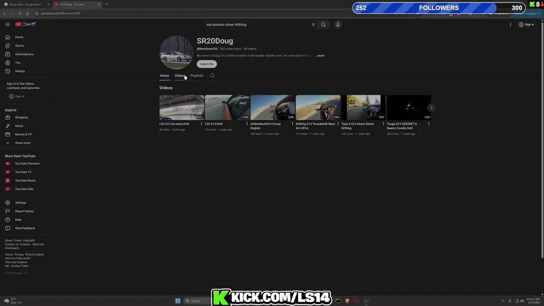Open options menu for Drifting S13 Thunderhill West
The width and height of the screenshot is (544, 306).
point(338,124)
